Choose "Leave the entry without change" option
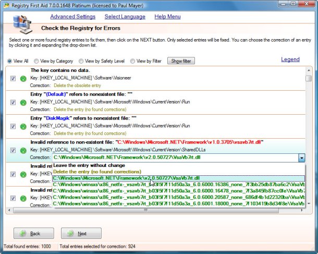Image resolution: width=318 pixels, height=254 pixels. (x=89, y=165)
